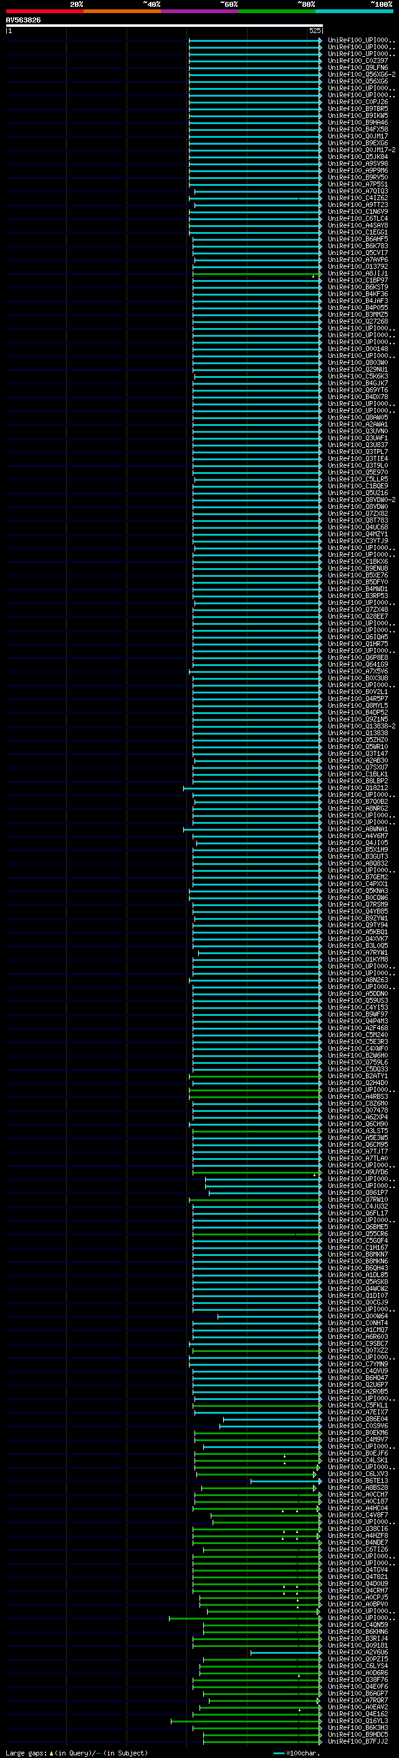Screen dimensions: 399x1758
Task: Select the UniRef100_Q6CH90 label
Action: coord(358,1124)
